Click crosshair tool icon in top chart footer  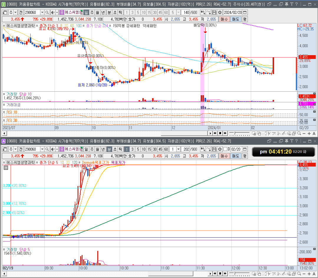(269, 133)
